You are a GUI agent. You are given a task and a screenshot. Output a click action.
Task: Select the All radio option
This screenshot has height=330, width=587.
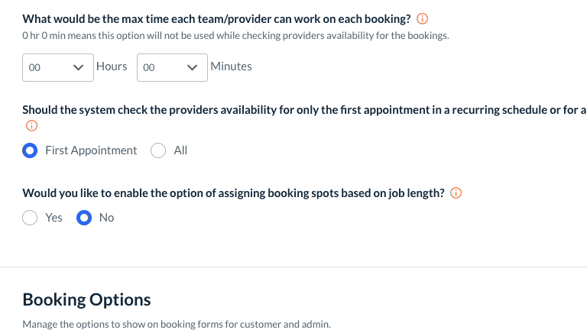[x=158, y=150]
